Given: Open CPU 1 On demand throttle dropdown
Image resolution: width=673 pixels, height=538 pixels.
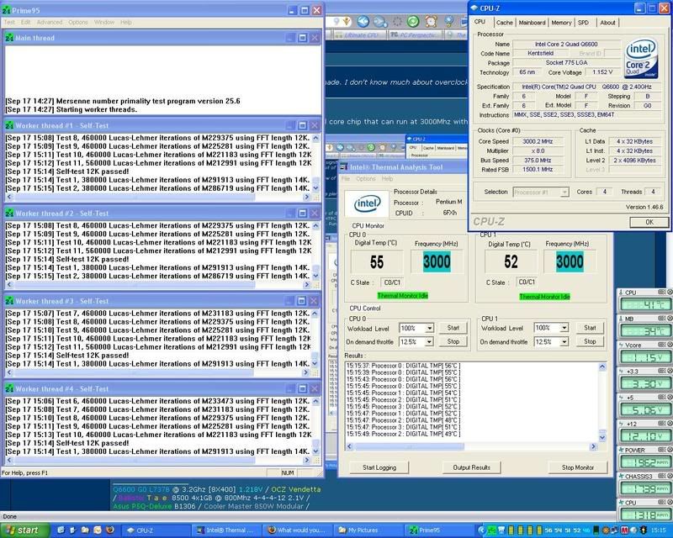Looking at the screenshot, I should [x=564, y=341].
